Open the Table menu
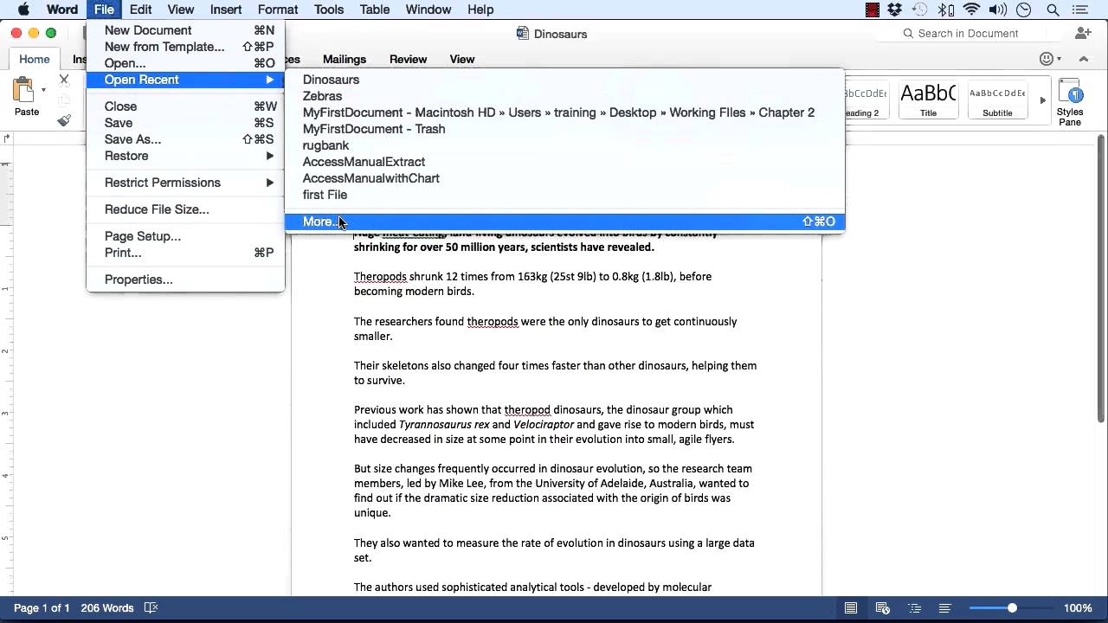Viewport: 1108px width, 623px height. (x=375, y=10)
